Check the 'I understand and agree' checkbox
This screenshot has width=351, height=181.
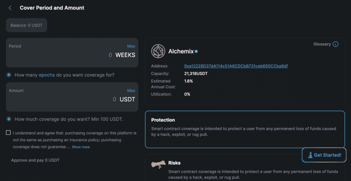(8, 133)
